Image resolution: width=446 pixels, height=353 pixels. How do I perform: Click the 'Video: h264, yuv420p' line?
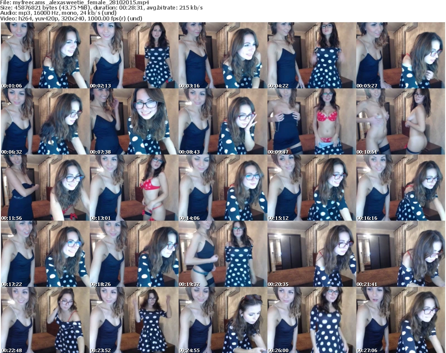(x=71, y=18)
